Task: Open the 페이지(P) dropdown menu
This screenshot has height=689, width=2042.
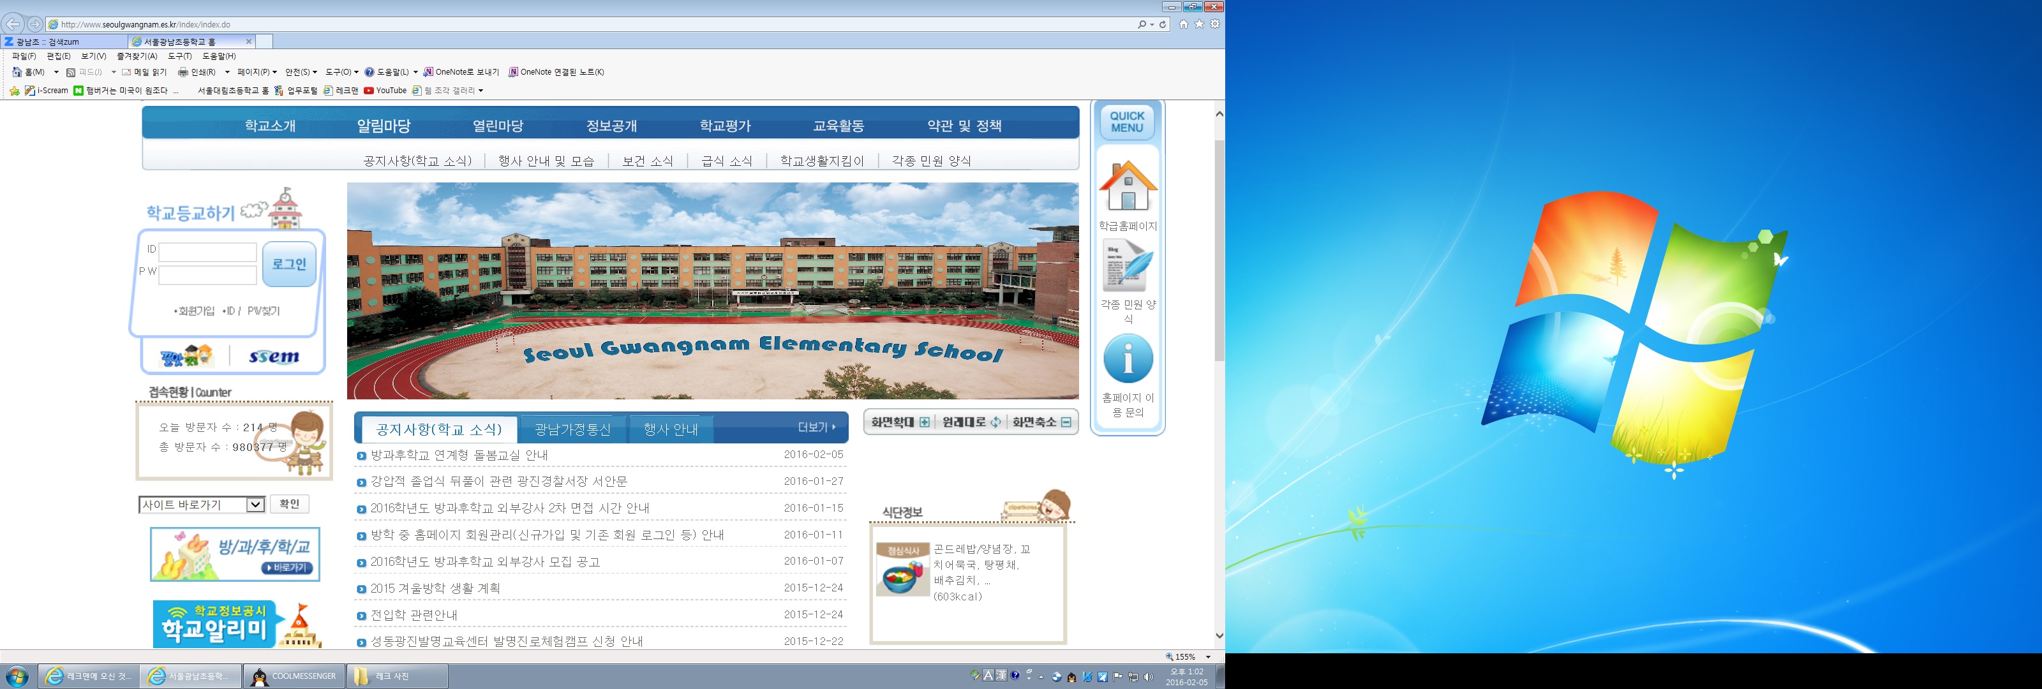Action: click(257, 72)
